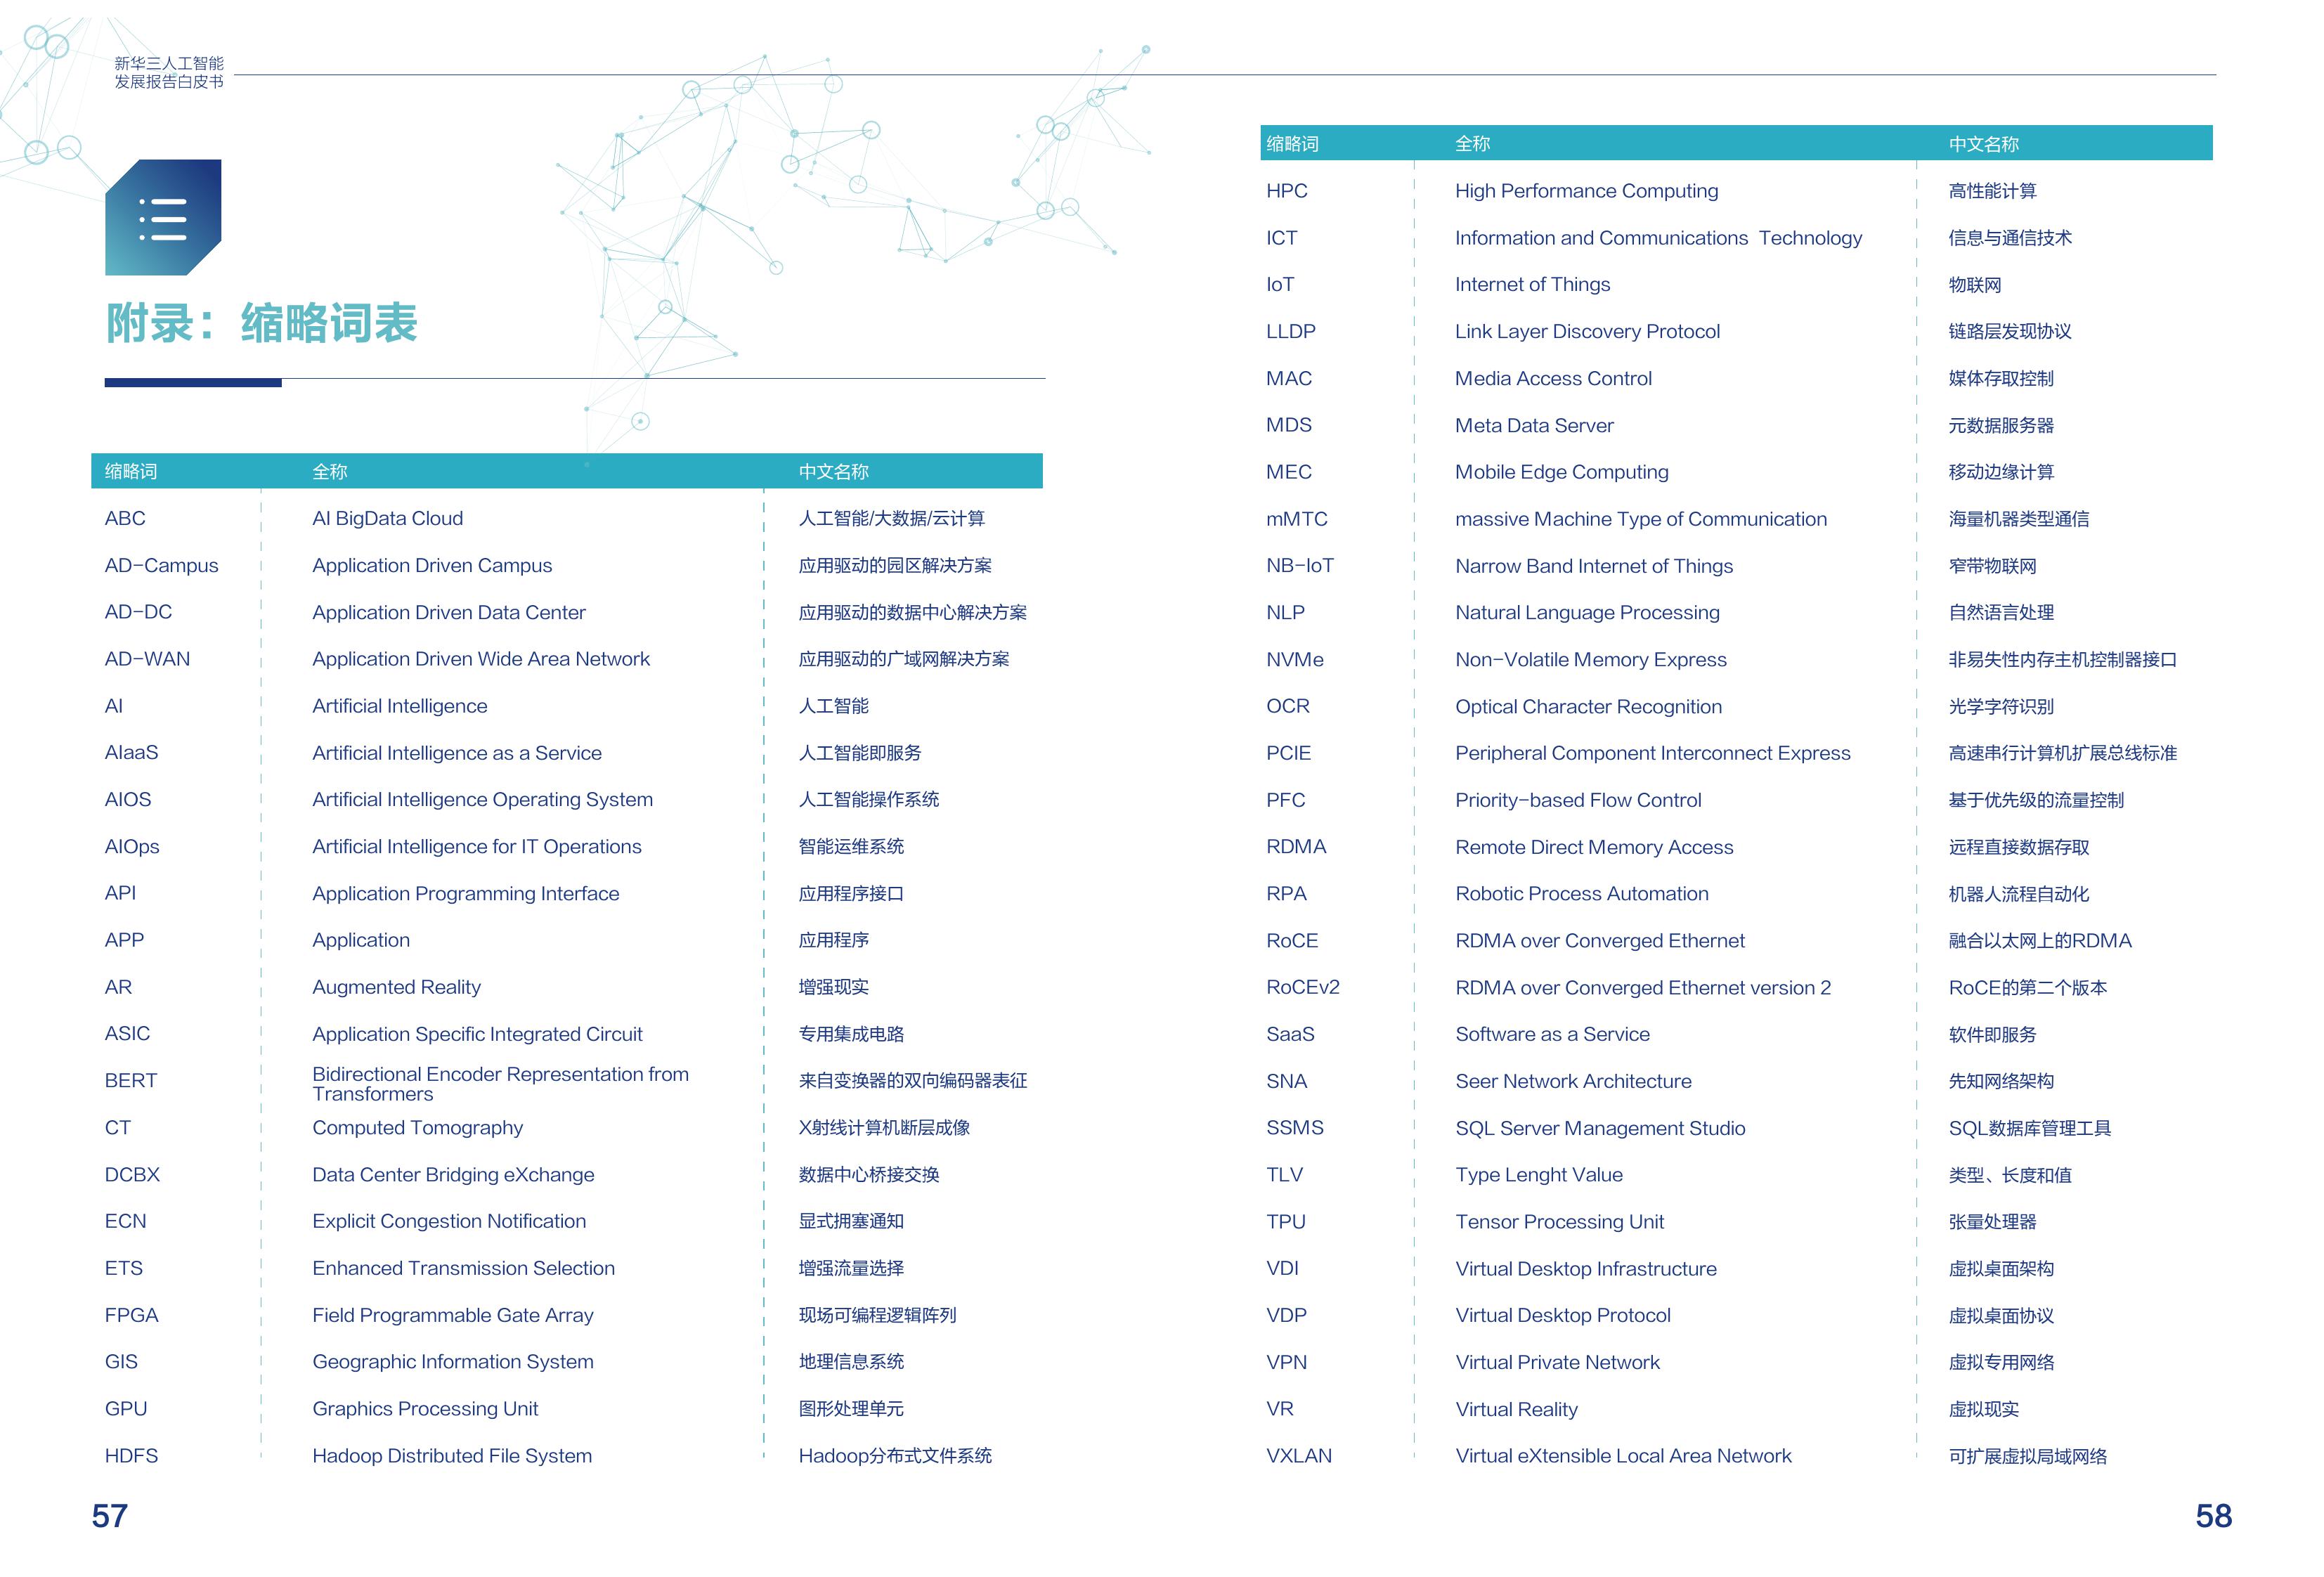
Task: Click the HDFS abbreviation
Action: (x=131, y=1455)
